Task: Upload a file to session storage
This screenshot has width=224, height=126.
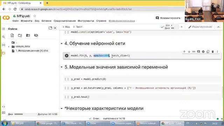Action: (12, 35)
